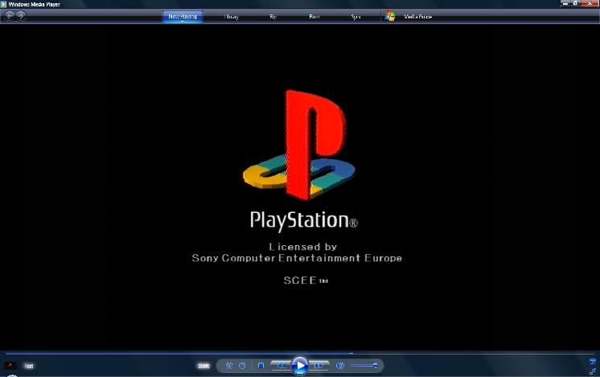Open the Sync tab
This screenshot has width=600, height=377.
click(x=355, y=17)
